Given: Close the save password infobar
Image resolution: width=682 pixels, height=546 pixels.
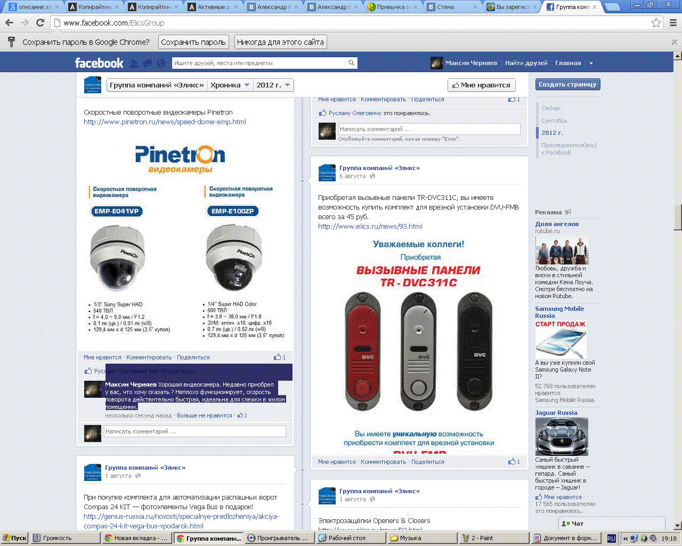Looking at the screenshot, I should pos(674,42).
